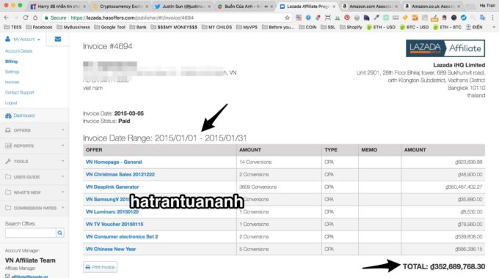Open the BTC - USD bookmark
The image size is (499, 278).
click(415, 27)
